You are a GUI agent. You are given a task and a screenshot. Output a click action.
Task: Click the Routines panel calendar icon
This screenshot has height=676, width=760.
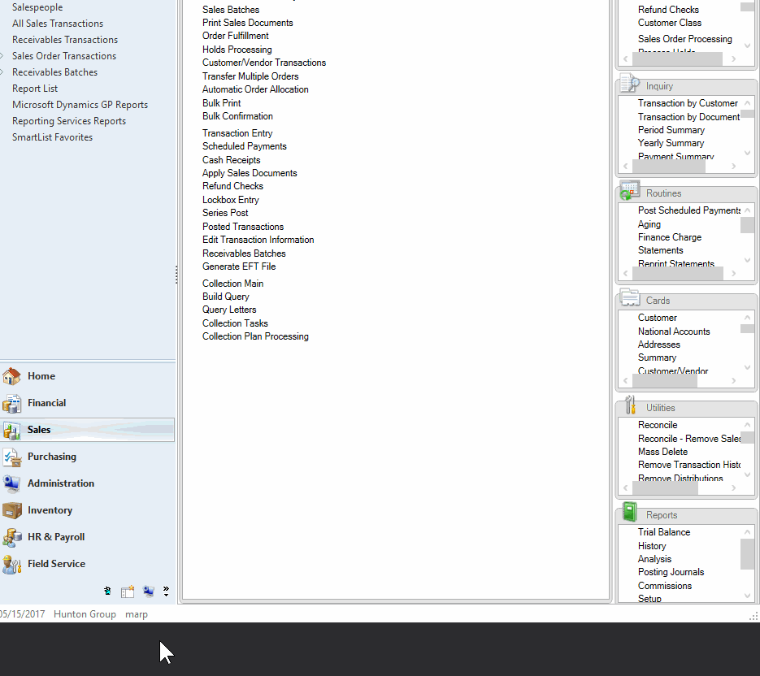point(629,192)
